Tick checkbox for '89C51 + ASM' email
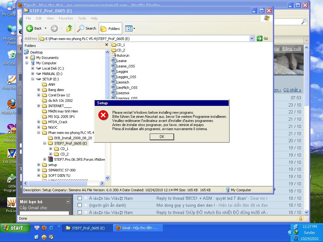 [80, 198]
